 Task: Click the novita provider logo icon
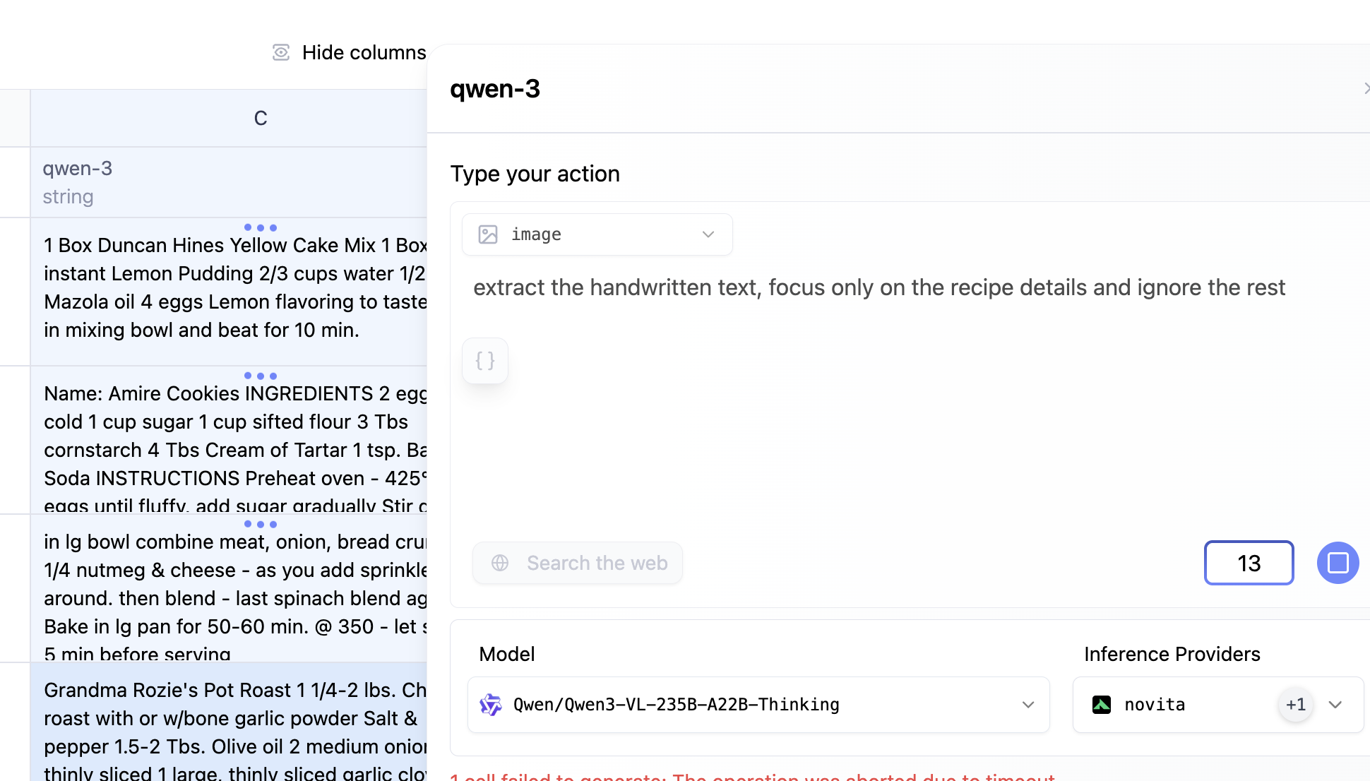point(1102,705)
